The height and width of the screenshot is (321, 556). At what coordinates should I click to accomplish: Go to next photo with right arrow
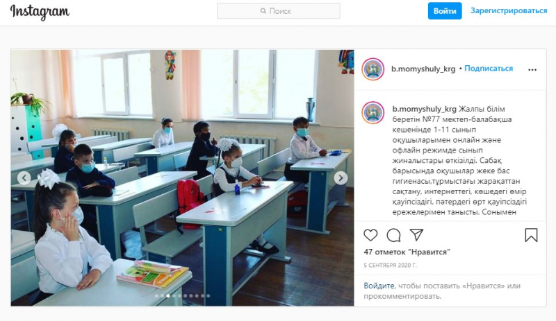pos(341,178)
